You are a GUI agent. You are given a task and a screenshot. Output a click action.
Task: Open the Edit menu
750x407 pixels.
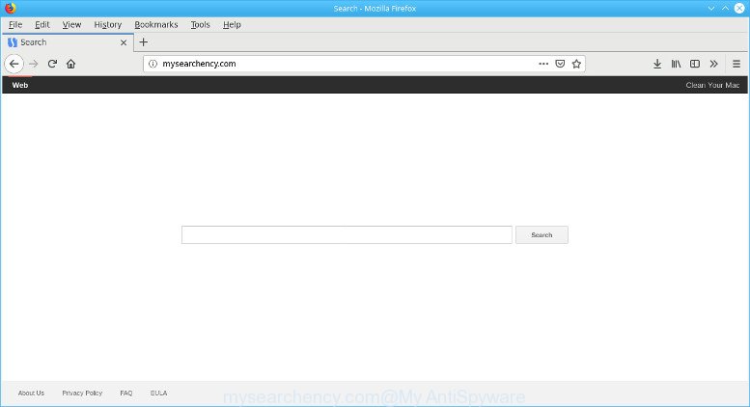point(42,24)
